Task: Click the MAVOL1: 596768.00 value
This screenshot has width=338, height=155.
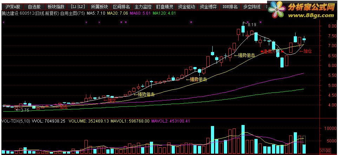Action: click(x=130, y=121)
